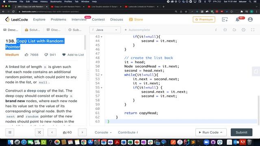Go back in Chrome
The width and height of the screenshot is (260, 146).
coord(3,12)
